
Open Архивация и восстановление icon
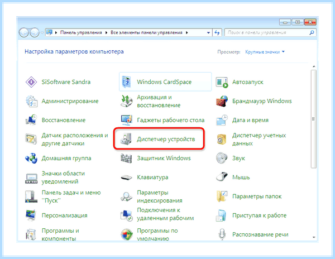[x=127, y=101]
